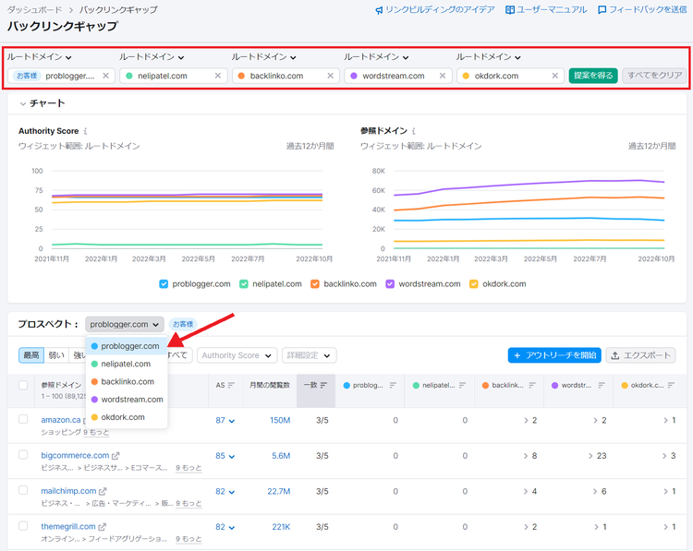Choose backlinko.com in prospect list

pos(127,381)
